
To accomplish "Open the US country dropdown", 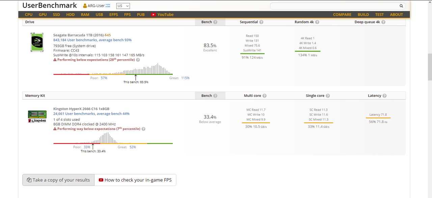I will [x=123, y=6].
